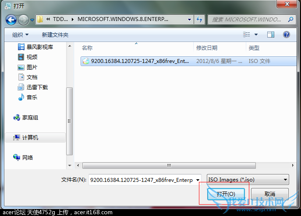This screenshot has height=216, width=301.
Task: Click sidebar scrollbar down arrow
Action: point(70,165)
